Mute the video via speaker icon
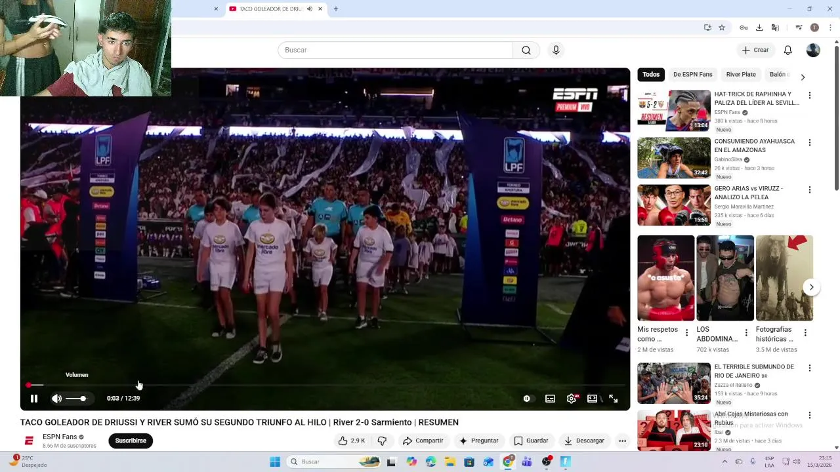Image resolution: width=840 pixels, height=472 pixels. 57,399
